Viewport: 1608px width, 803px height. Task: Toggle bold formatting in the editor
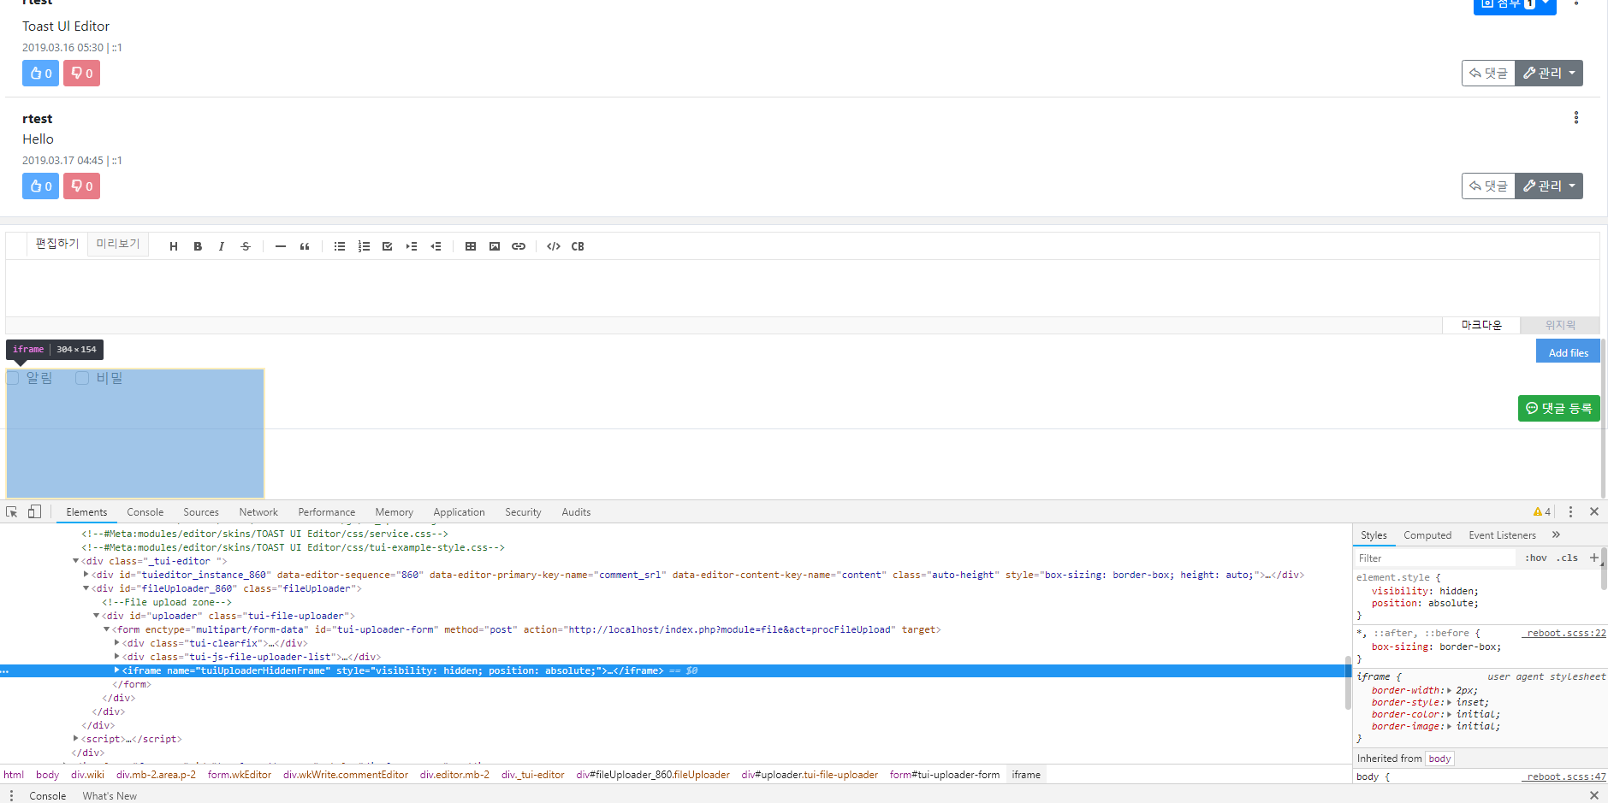198,246
